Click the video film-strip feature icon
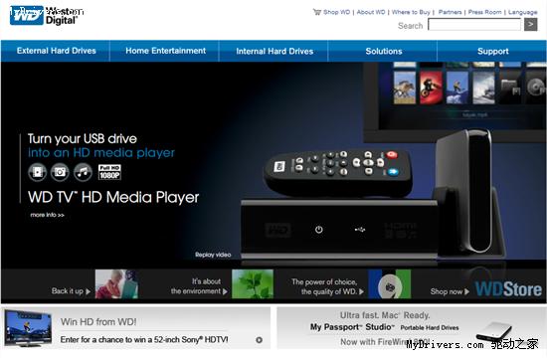 (x=38, y=172)
